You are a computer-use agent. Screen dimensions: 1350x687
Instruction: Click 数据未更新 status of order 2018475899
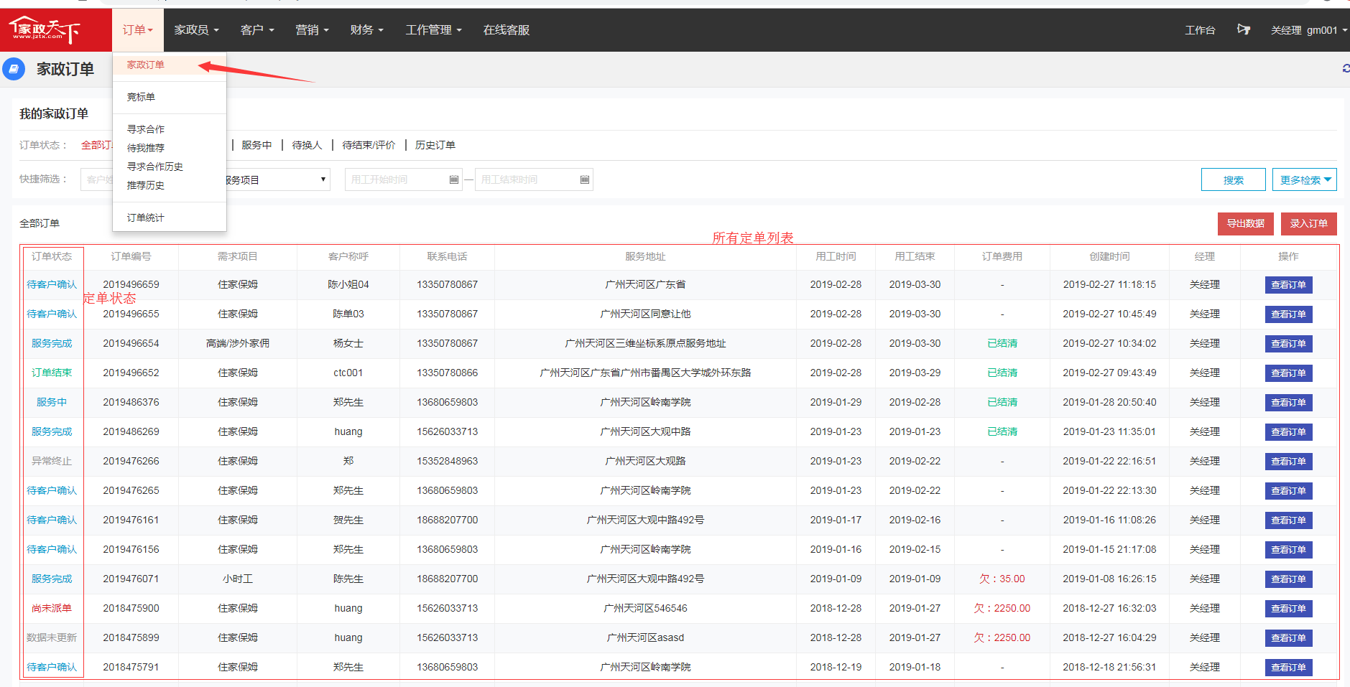tap(52, 637)
